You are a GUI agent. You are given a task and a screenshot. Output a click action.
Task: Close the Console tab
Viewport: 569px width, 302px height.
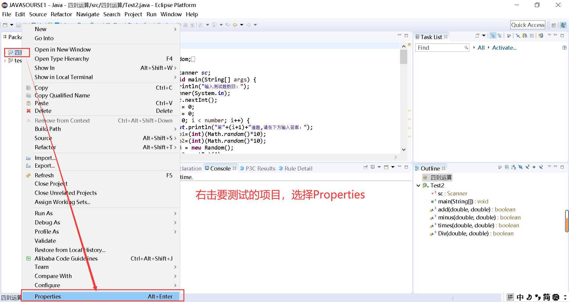click(x=234, y=168)
